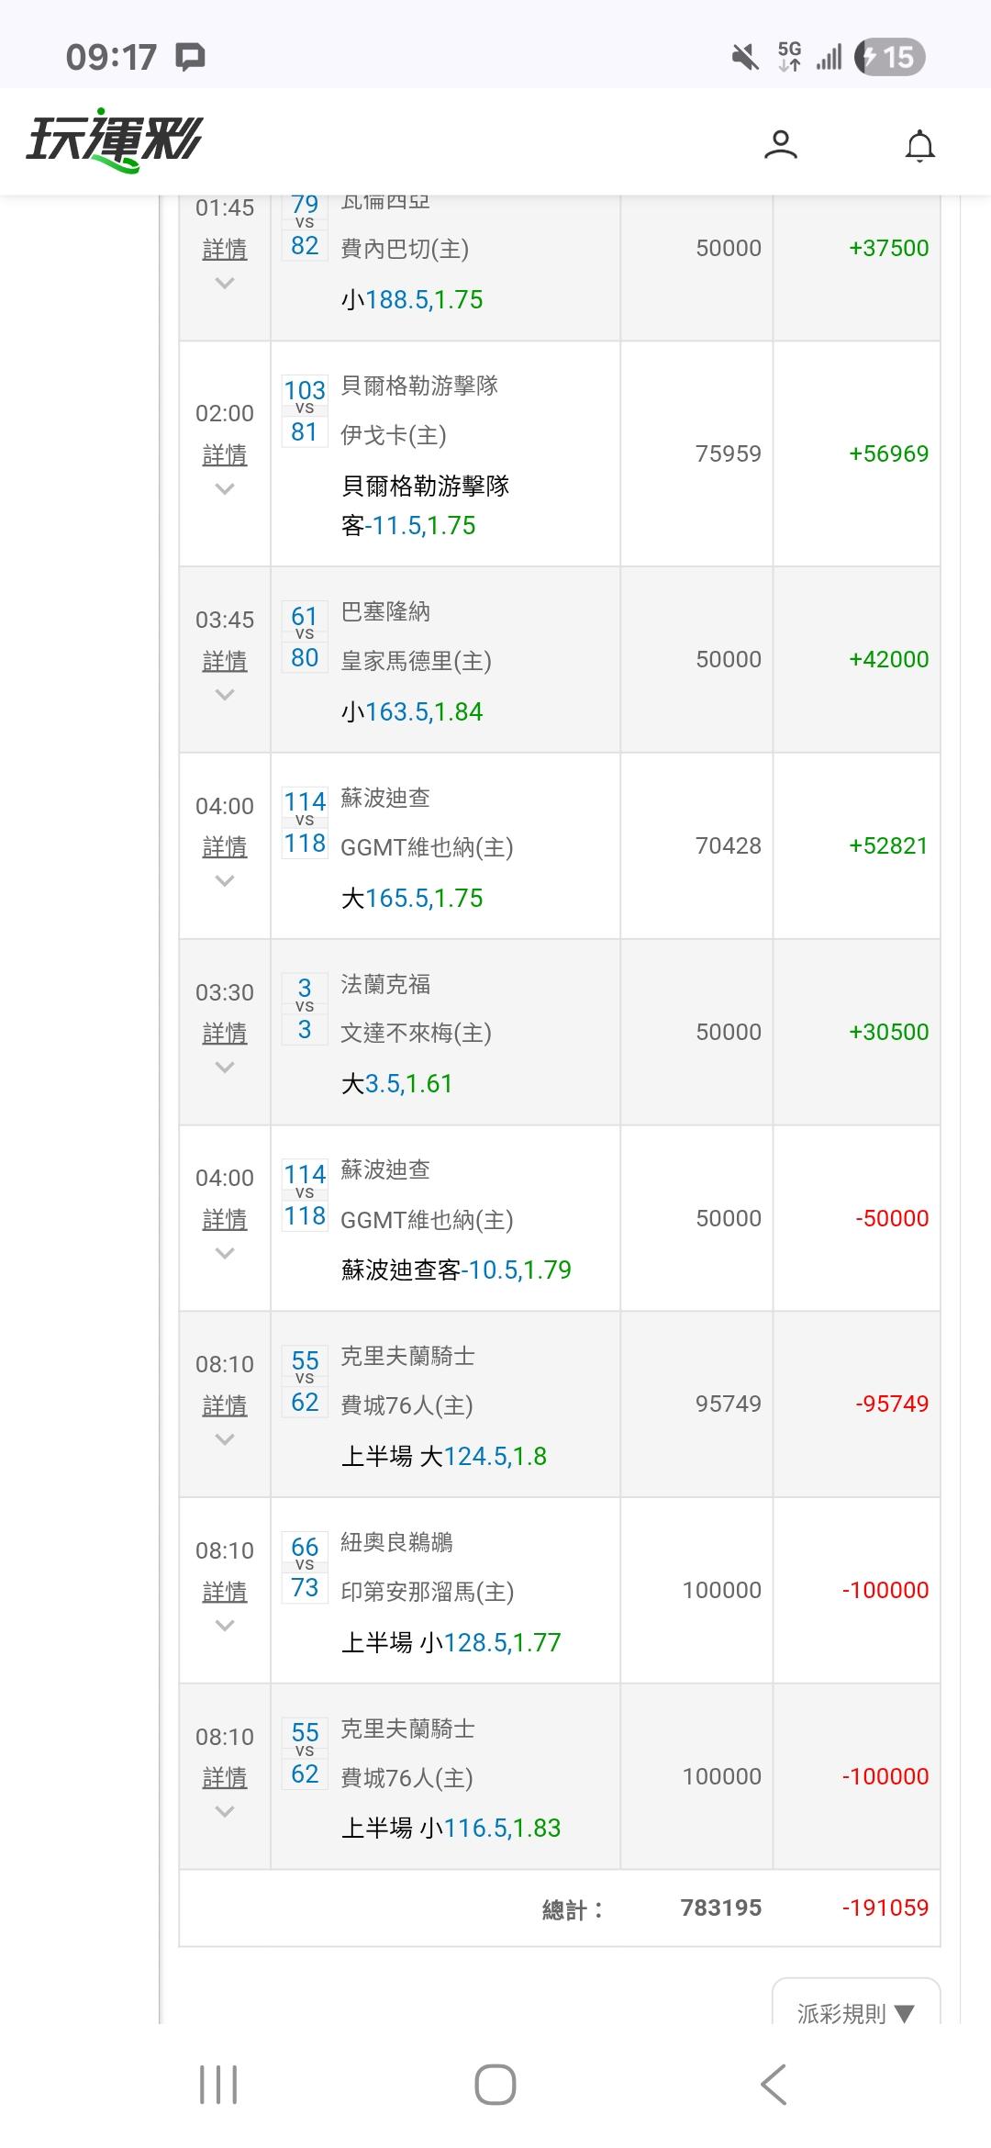Expand the 03:45 巴塞隆納 row chevron

pos(224,695)
